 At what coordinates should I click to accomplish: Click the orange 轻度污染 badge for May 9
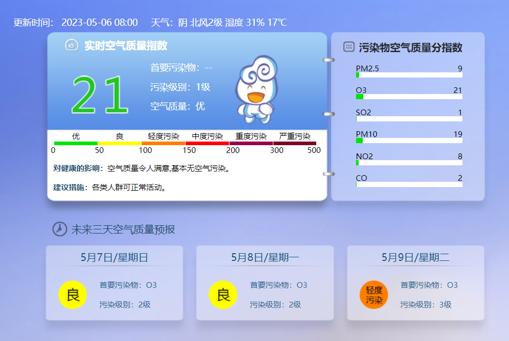pyautogui.click(x=374, y=295)
